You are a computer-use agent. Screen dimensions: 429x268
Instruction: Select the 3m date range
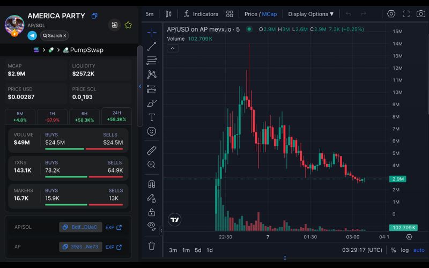pos(173,250)
